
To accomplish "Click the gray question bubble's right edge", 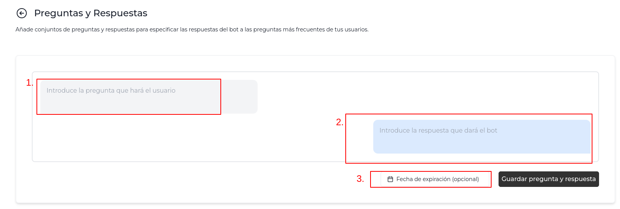I will pyautogui.click(x=255, y=97).
